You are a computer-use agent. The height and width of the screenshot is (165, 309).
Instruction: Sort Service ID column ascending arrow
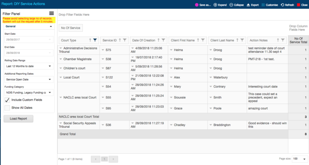pos(120,40)
